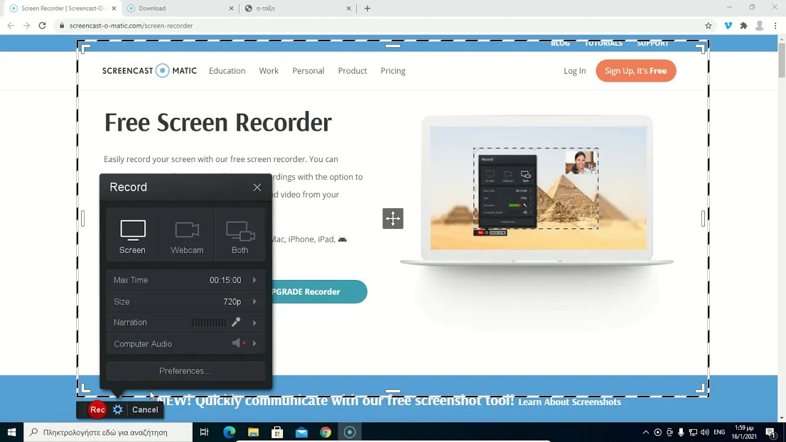
Task: Toggle the muted computer audio speaker icon
Action: [239, 343]
